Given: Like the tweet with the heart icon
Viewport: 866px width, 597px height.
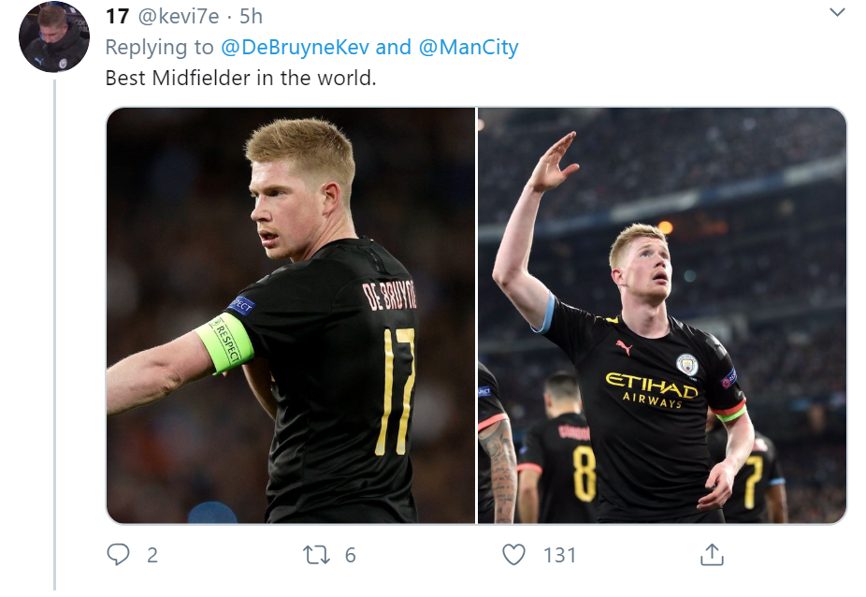Looking at the screenshot, I should click(514, 555).
